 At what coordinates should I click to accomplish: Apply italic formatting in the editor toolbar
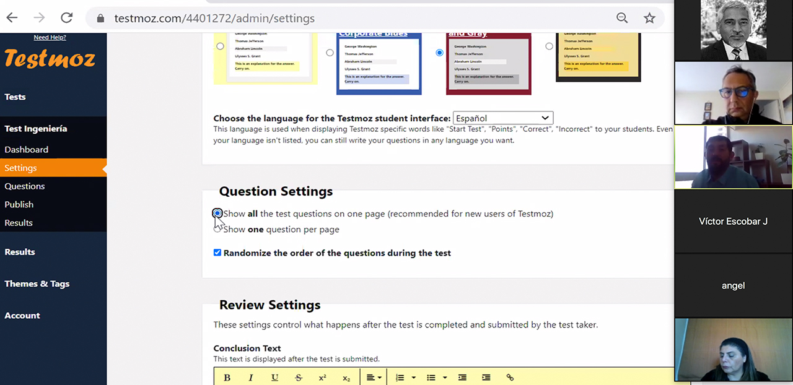[x=251, y=378]
